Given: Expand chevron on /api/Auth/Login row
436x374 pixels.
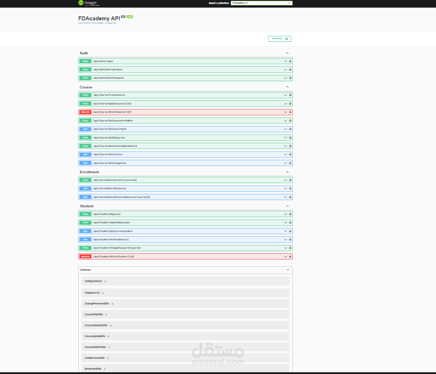Looking at the screenshot, I should tap(285, 61).
